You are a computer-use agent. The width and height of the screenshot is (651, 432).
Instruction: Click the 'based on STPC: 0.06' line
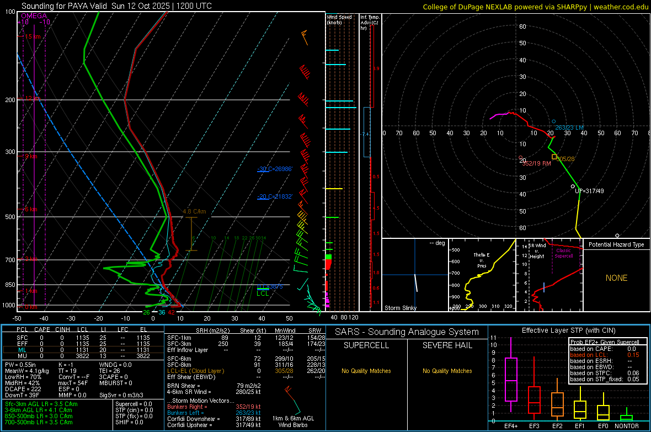tap(605, 373)
